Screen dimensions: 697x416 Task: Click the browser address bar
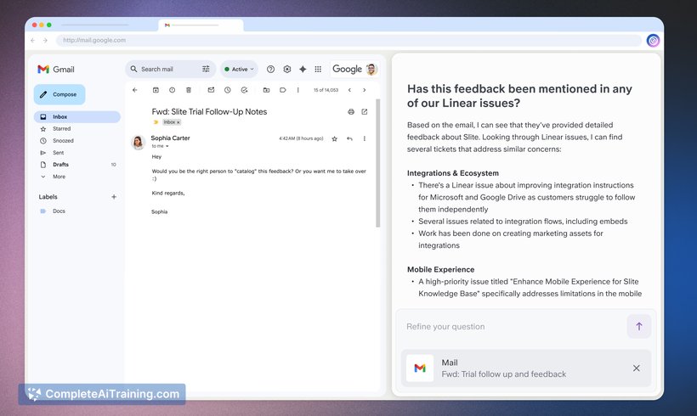pyautogui.click(x=349, y=41)
